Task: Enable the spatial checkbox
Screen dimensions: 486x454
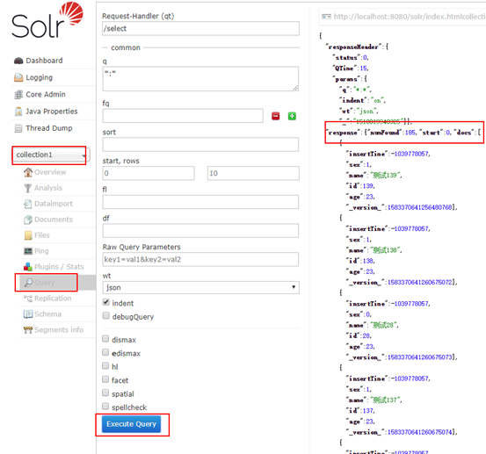Action: (x=105, y=393)
